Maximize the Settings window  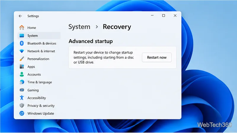(x=164, y=15)
